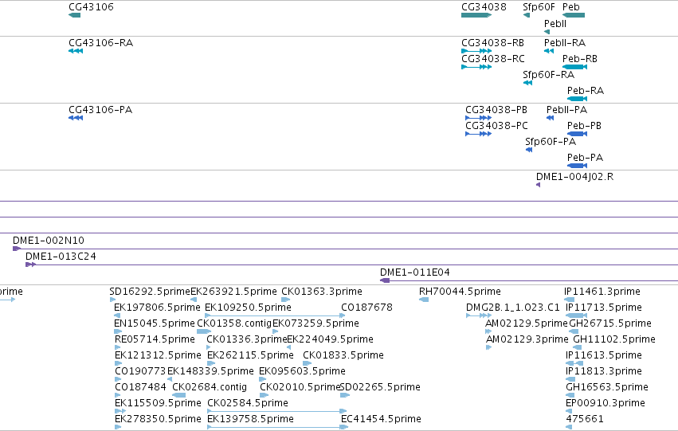Select the Peb-RB transcript feature

point(574,67)
